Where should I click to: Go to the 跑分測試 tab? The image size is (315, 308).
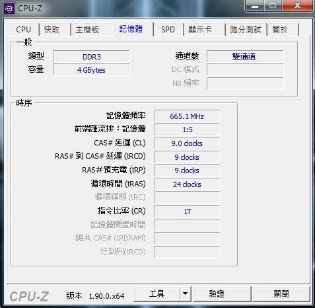pos(246,30)
